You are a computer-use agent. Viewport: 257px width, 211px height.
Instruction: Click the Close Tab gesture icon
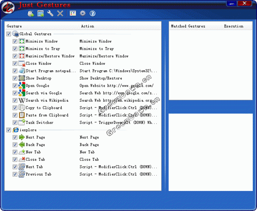tap(22, 159)
